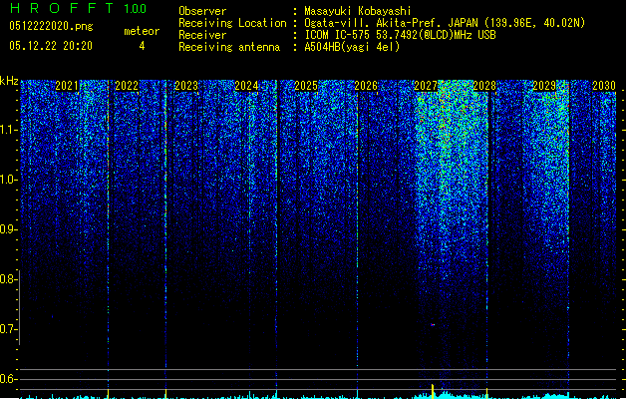Viewport: 627px width, 399px height.
Task: Select the file name 0512222020.png
Action: pyautogui.click(x=51, y=26)
